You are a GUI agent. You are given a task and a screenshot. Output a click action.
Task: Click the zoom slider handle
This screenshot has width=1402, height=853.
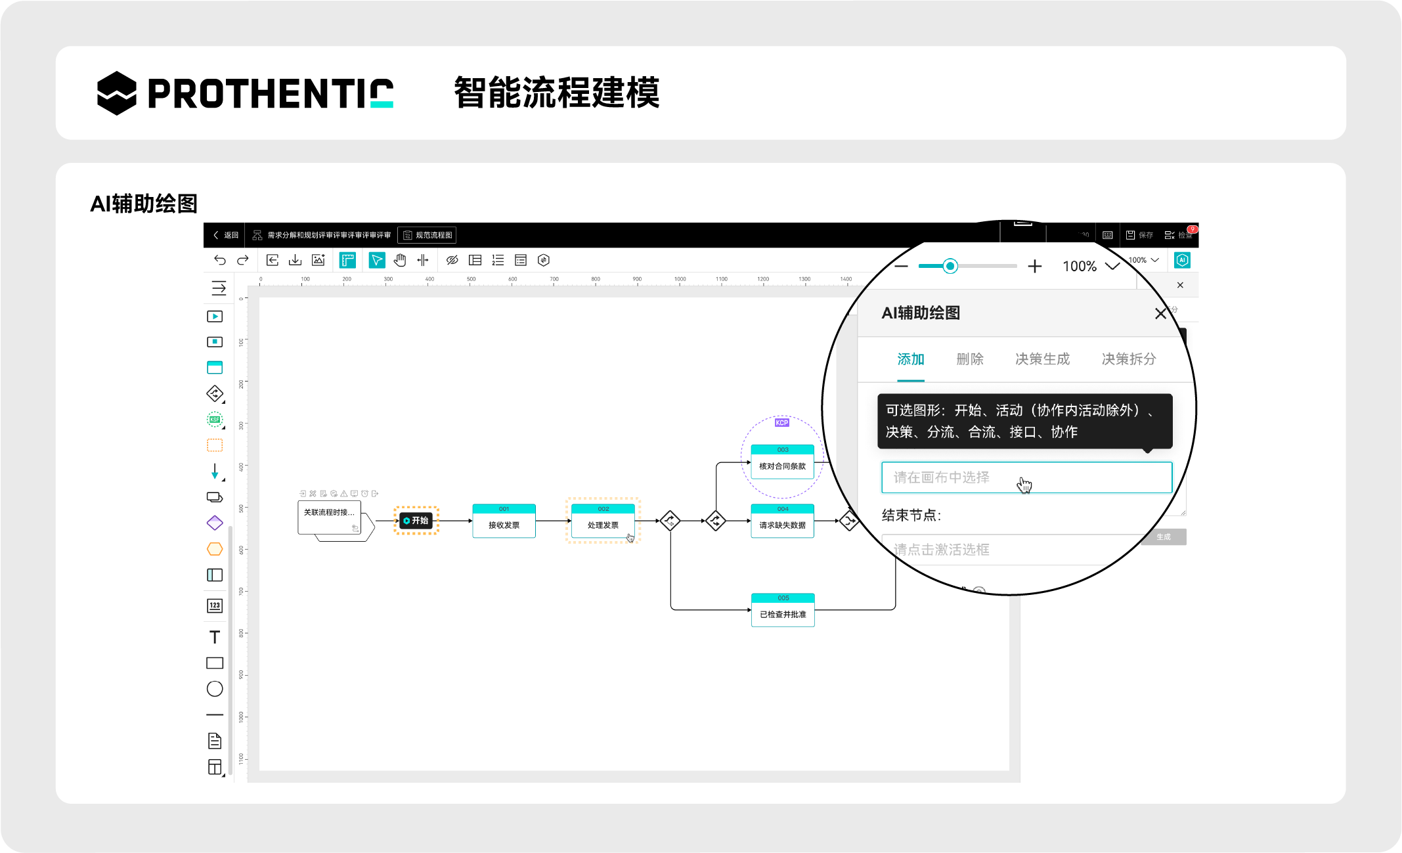pos(950,266)
